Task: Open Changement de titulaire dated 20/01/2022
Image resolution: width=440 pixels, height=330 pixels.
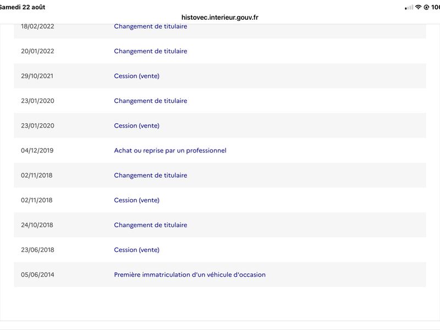Action: pyautogui.click(x=150, y=51)
